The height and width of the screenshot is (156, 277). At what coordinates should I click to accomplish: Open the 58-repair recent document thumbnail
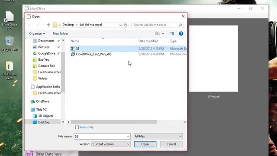tap(213, 58)
